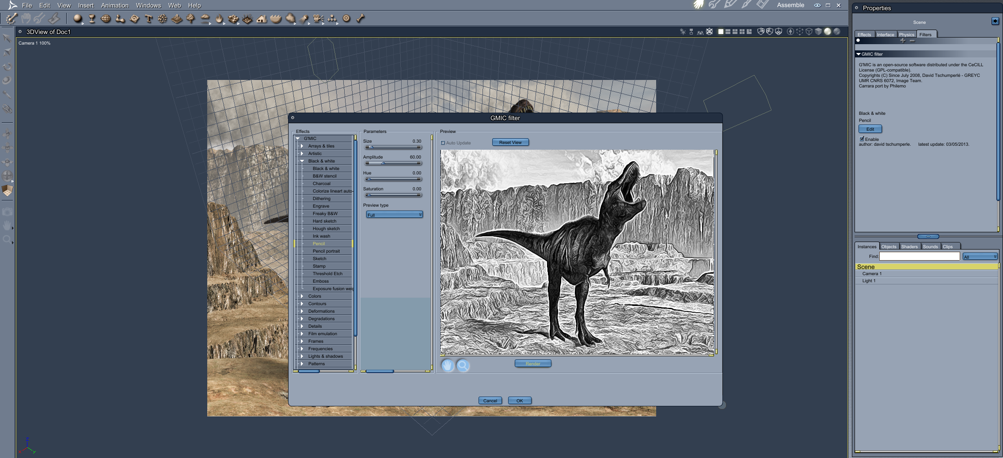Open the Model room wrench icon
The height and width of the screenshot is (458, 1003).
point(714,5)
